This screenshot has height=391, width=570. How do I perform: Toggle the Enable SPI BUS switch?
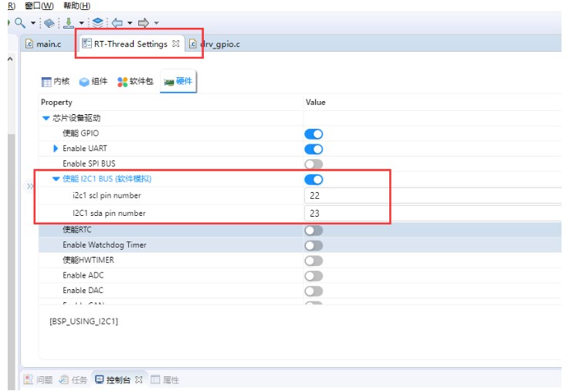(x=314, y=164)
